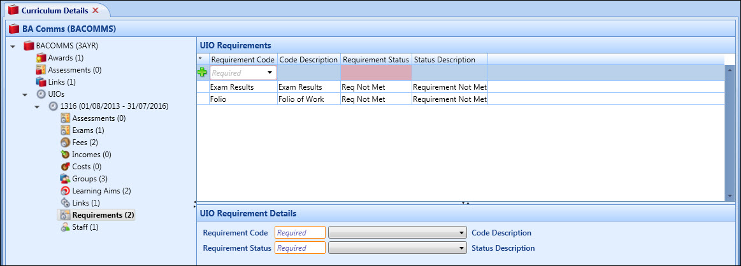The image size is (741, 266).
Task: Collapse the UIOs tree node
Action: 25,94
